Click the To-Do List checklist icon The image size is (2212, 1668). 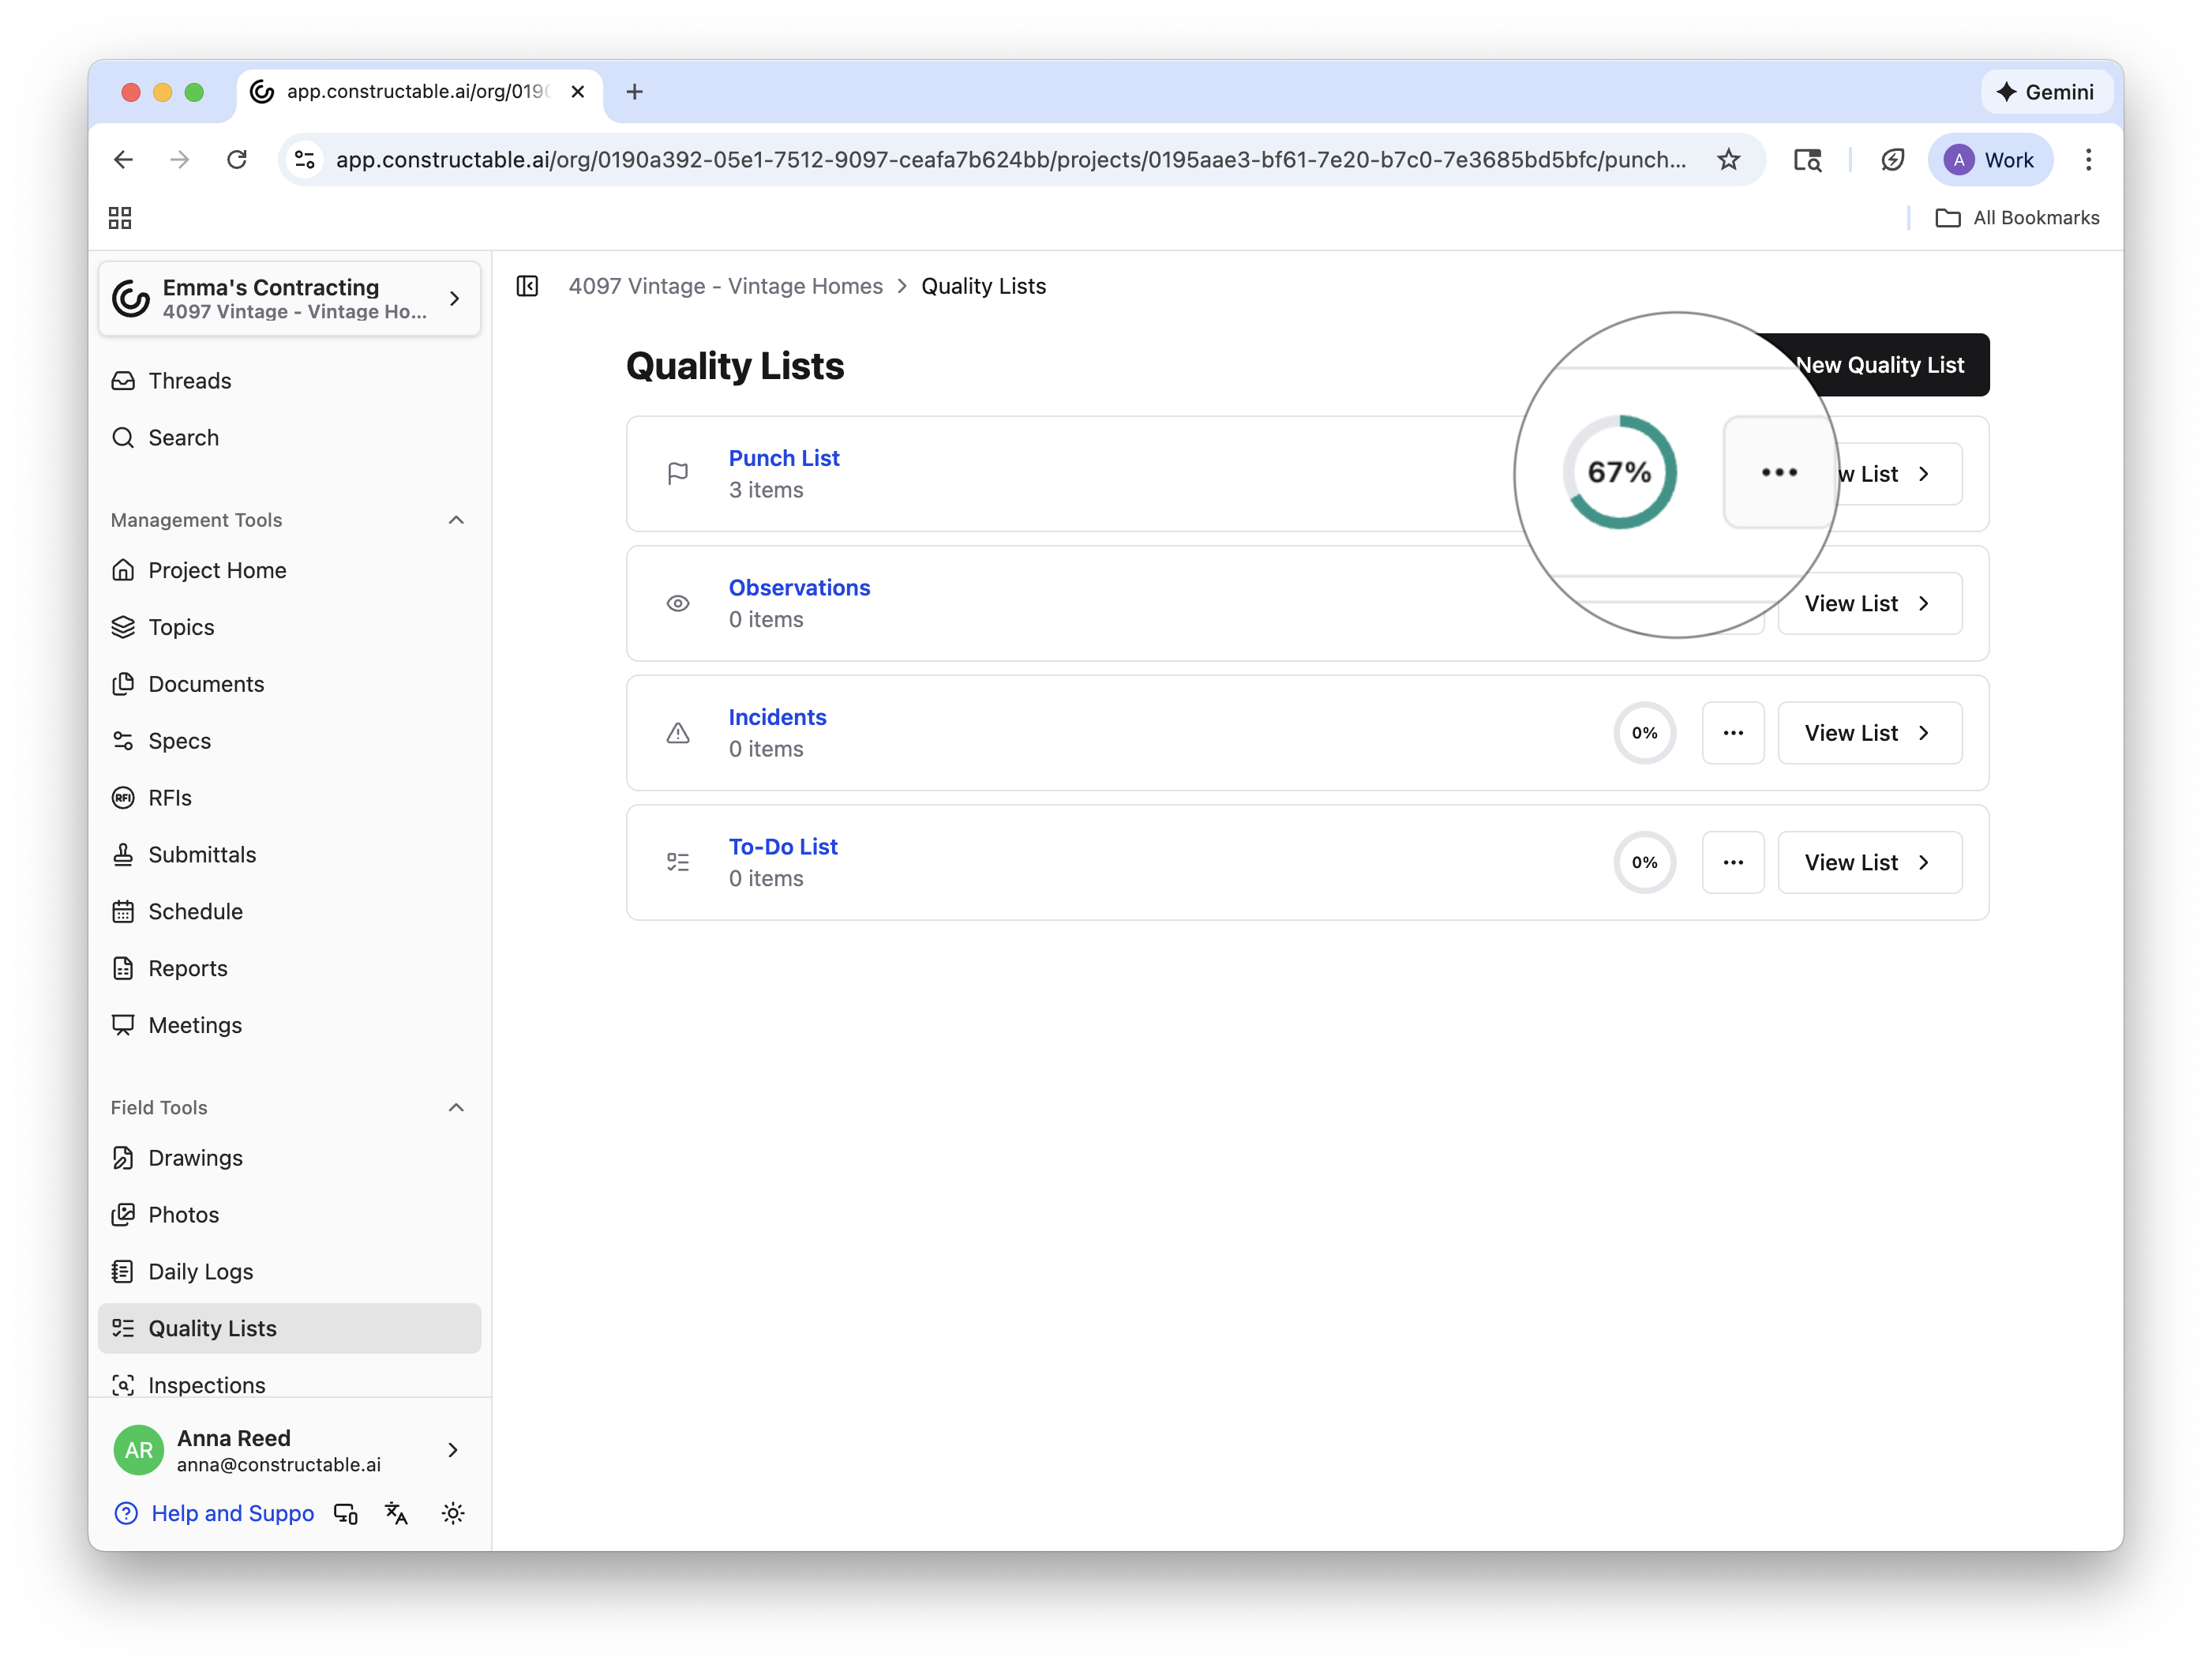click(678, 862)
